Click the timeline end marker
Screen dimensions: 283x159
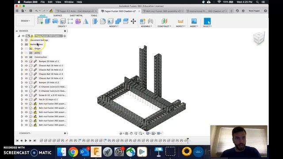(188, 140)
